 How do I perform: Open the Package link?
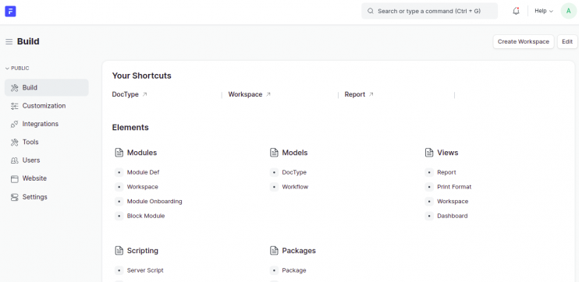(x=294, y=270)
